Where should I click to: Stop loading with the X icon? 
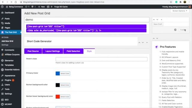pyautogui.click(x=11, y=2)
